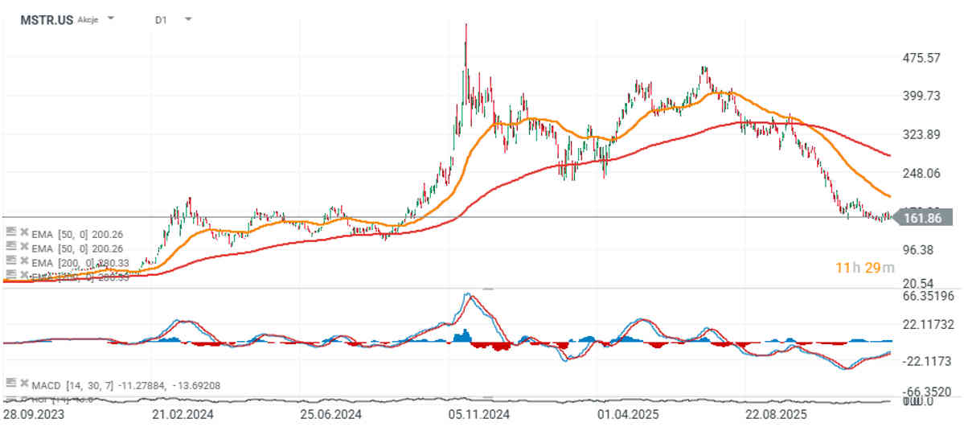Click the D1 interval label
Viewport: 964px width, 431px height.
coord(161,18)
